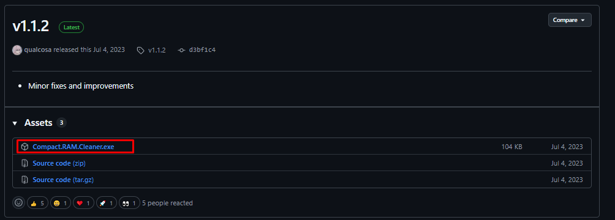Open the v1.1.2 release title
The height and width of the screenshot is (220, 615).
point(31,27)
